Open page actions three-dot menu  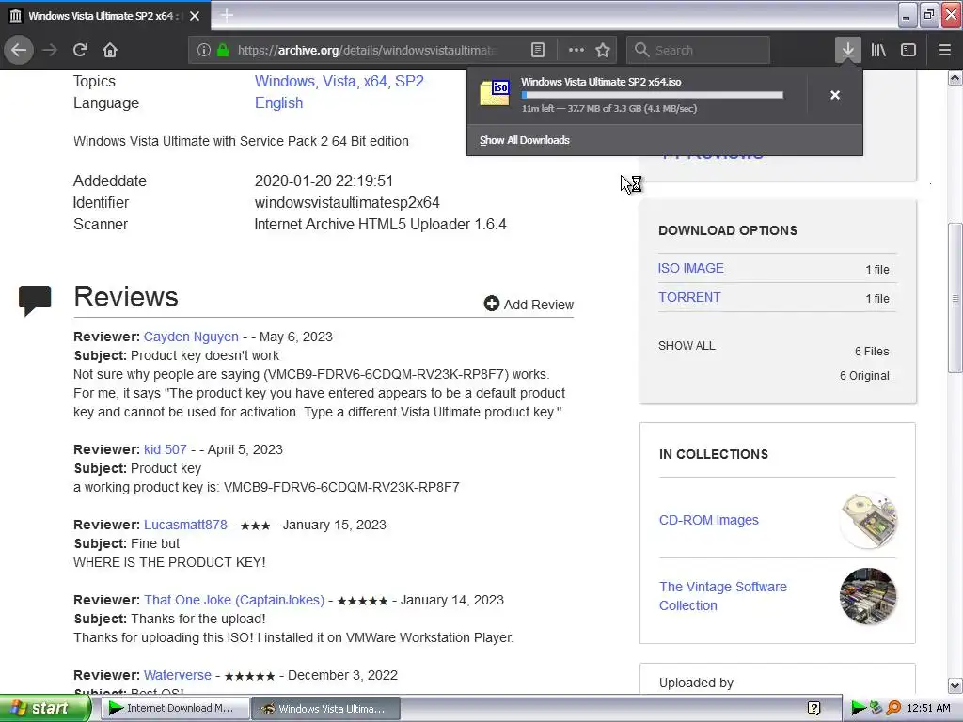point(576,51)
